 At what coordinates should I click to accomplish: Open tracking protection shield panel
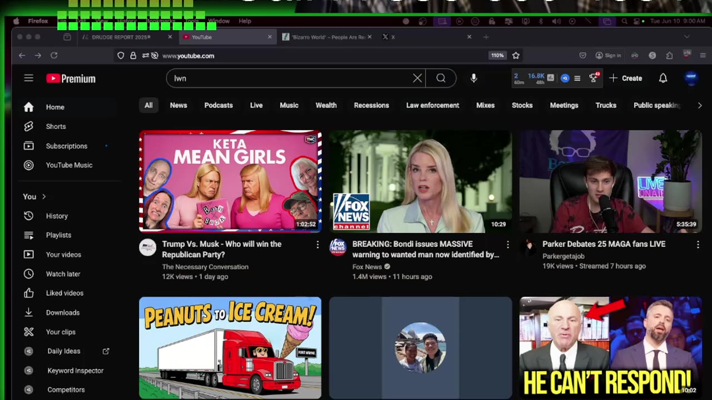tap(121, 56)
